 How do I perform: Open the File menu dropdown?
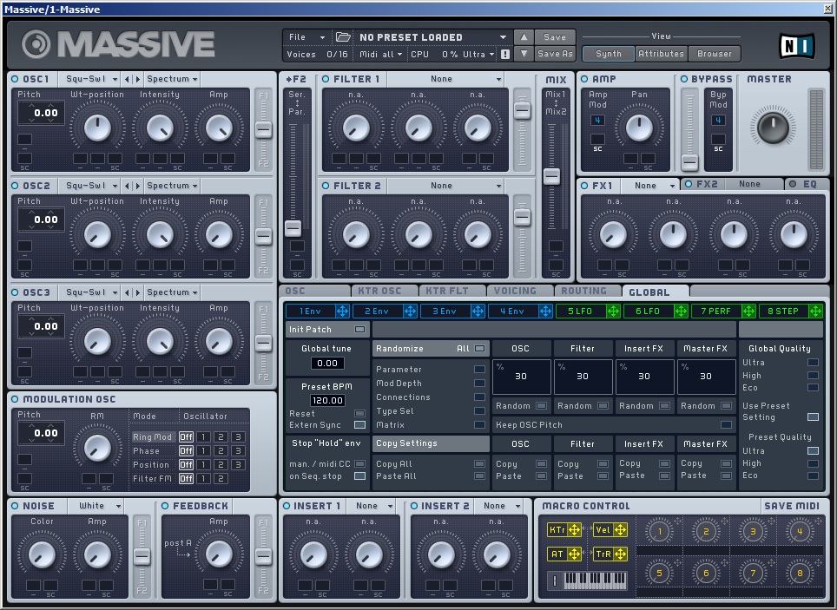coord(306,37)
